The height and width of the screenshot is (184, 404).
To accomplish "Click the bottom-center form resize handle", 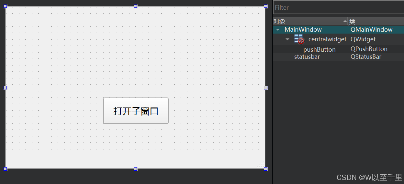I will [x=136, y=169].
